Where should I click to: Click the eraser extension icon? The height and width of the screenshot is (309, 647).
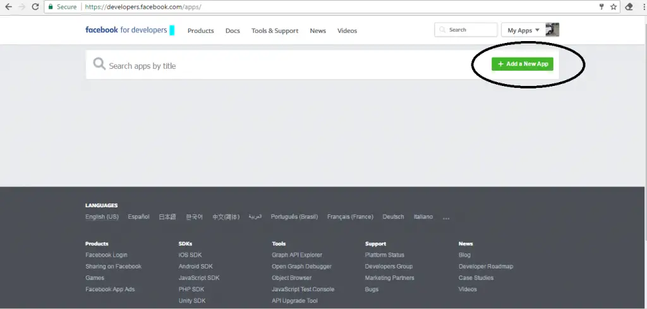tap(629, 7)
